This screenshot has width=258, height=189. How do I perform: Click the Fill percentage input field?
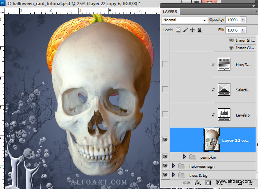pos(232,30)
